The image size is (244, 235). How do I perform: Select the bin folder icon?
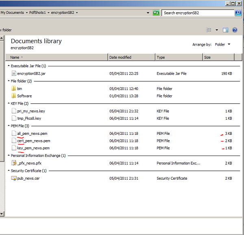pos(14,88)
